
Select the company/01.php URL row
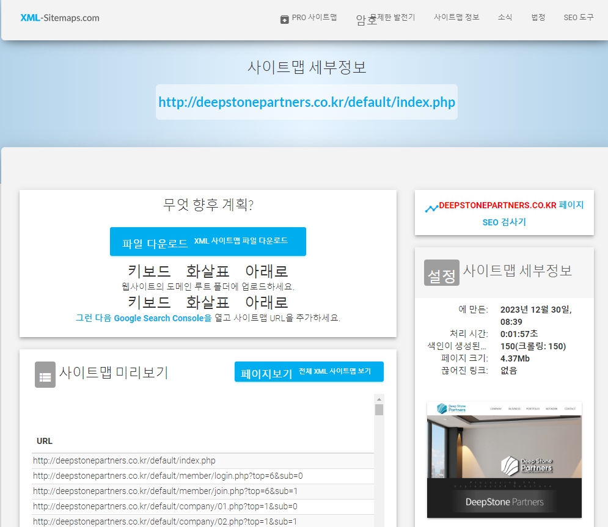165,506
